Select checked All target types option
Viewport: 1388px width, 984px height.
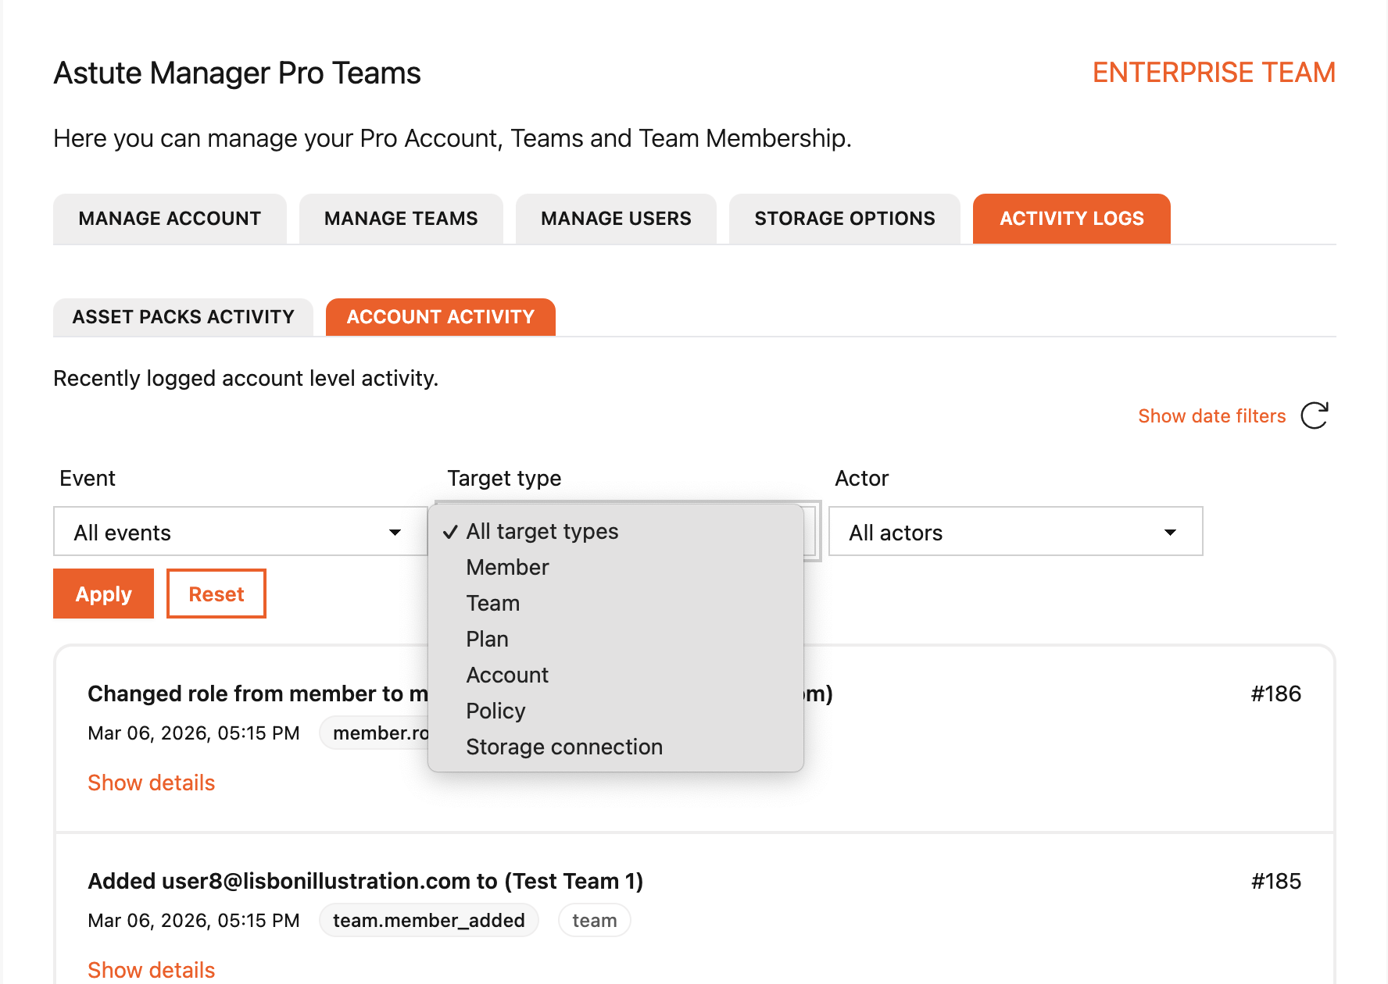[542, 532]
